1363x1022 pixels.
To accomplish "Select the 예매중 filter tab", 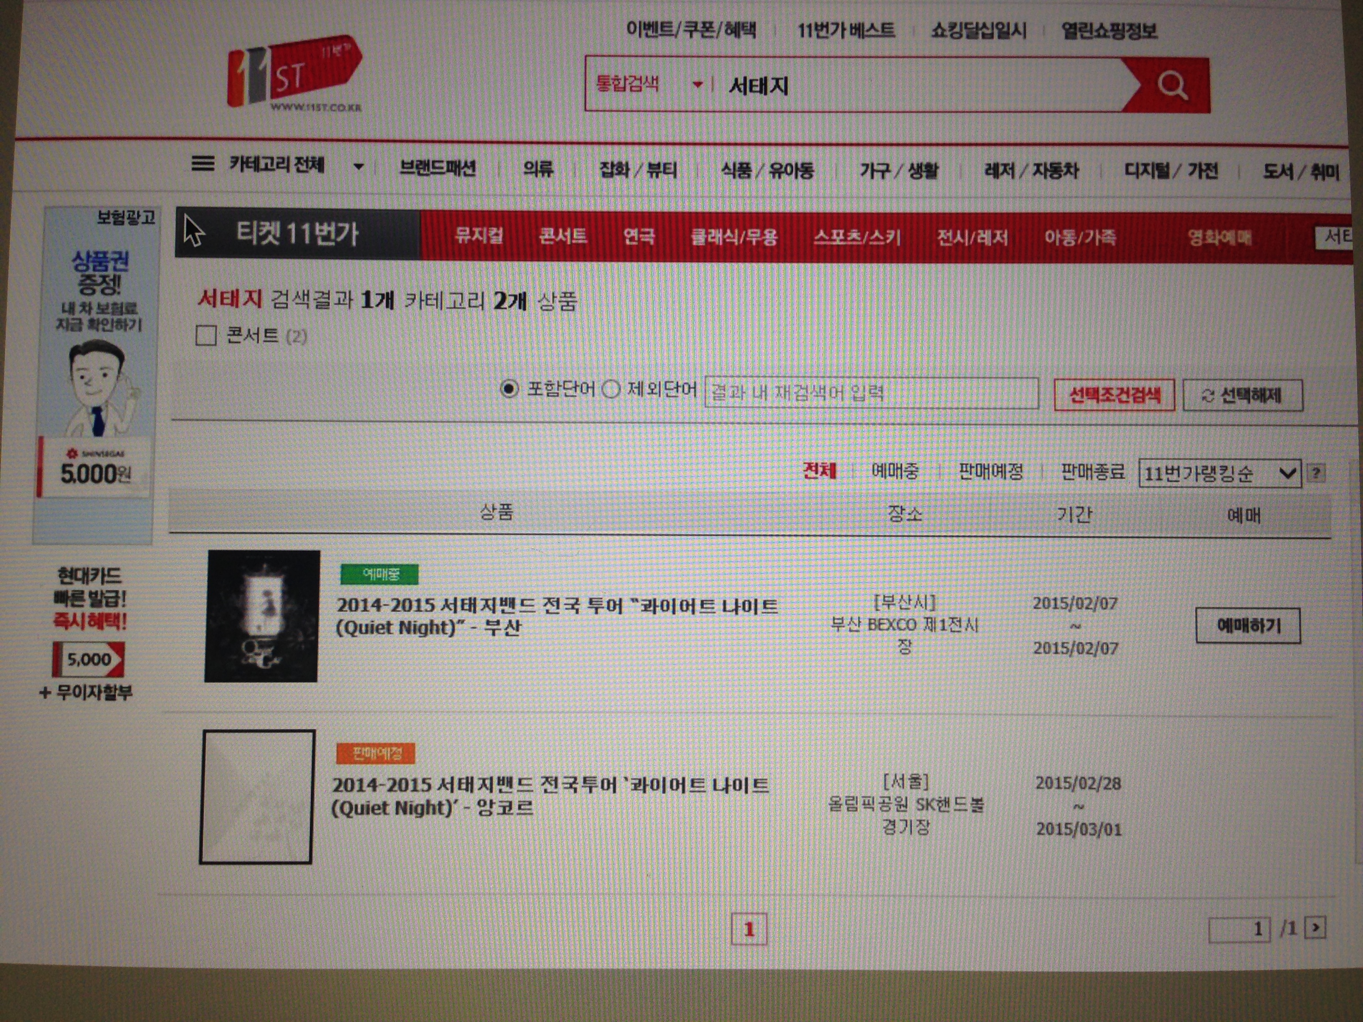I will click(895, 472).
